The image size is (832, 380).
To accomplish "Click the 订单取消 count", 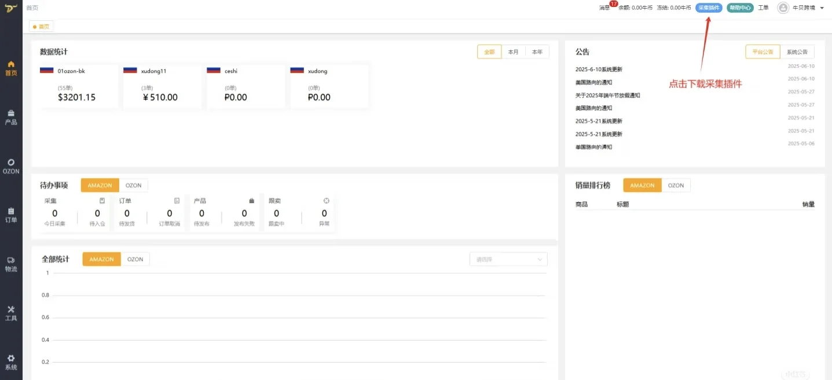I will (170, 213).
